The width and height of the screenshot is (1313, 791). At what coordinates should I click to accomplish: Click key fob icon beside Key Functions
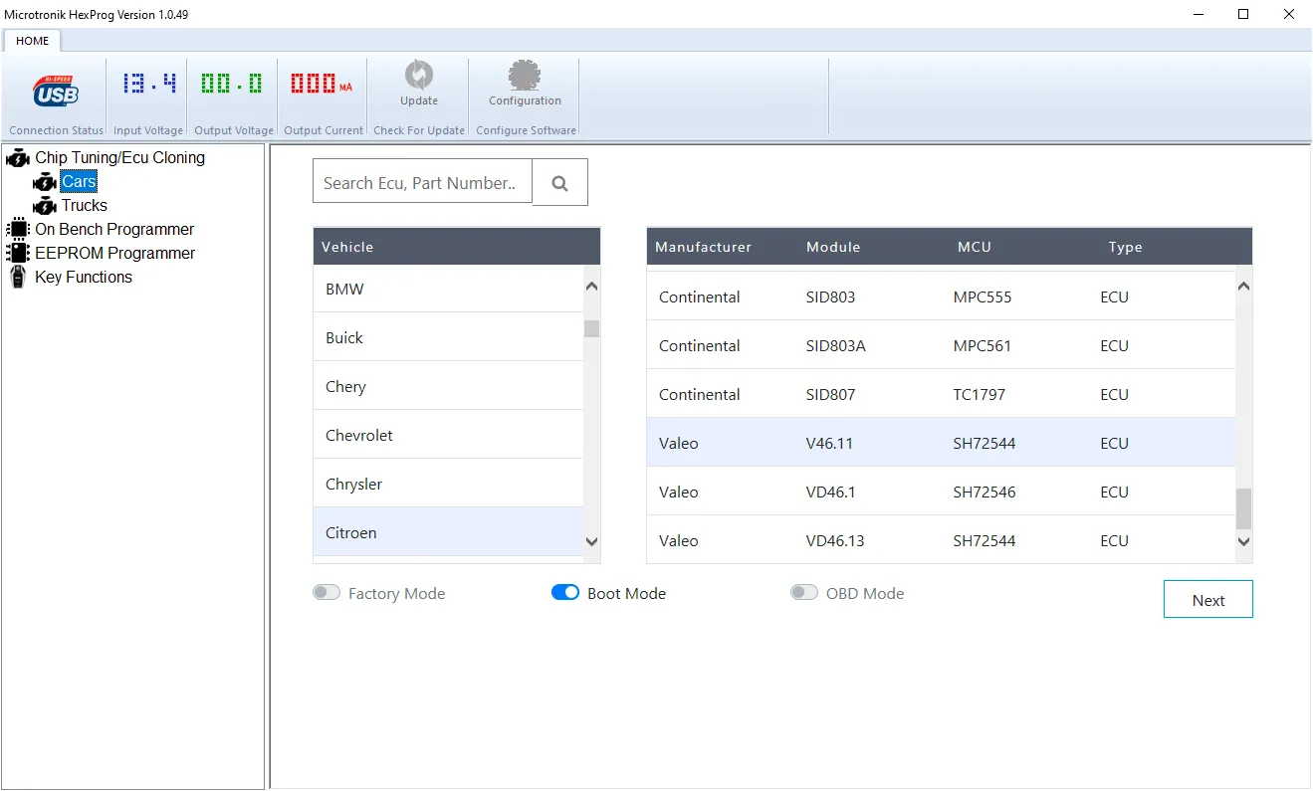click(x=17, y=277)
